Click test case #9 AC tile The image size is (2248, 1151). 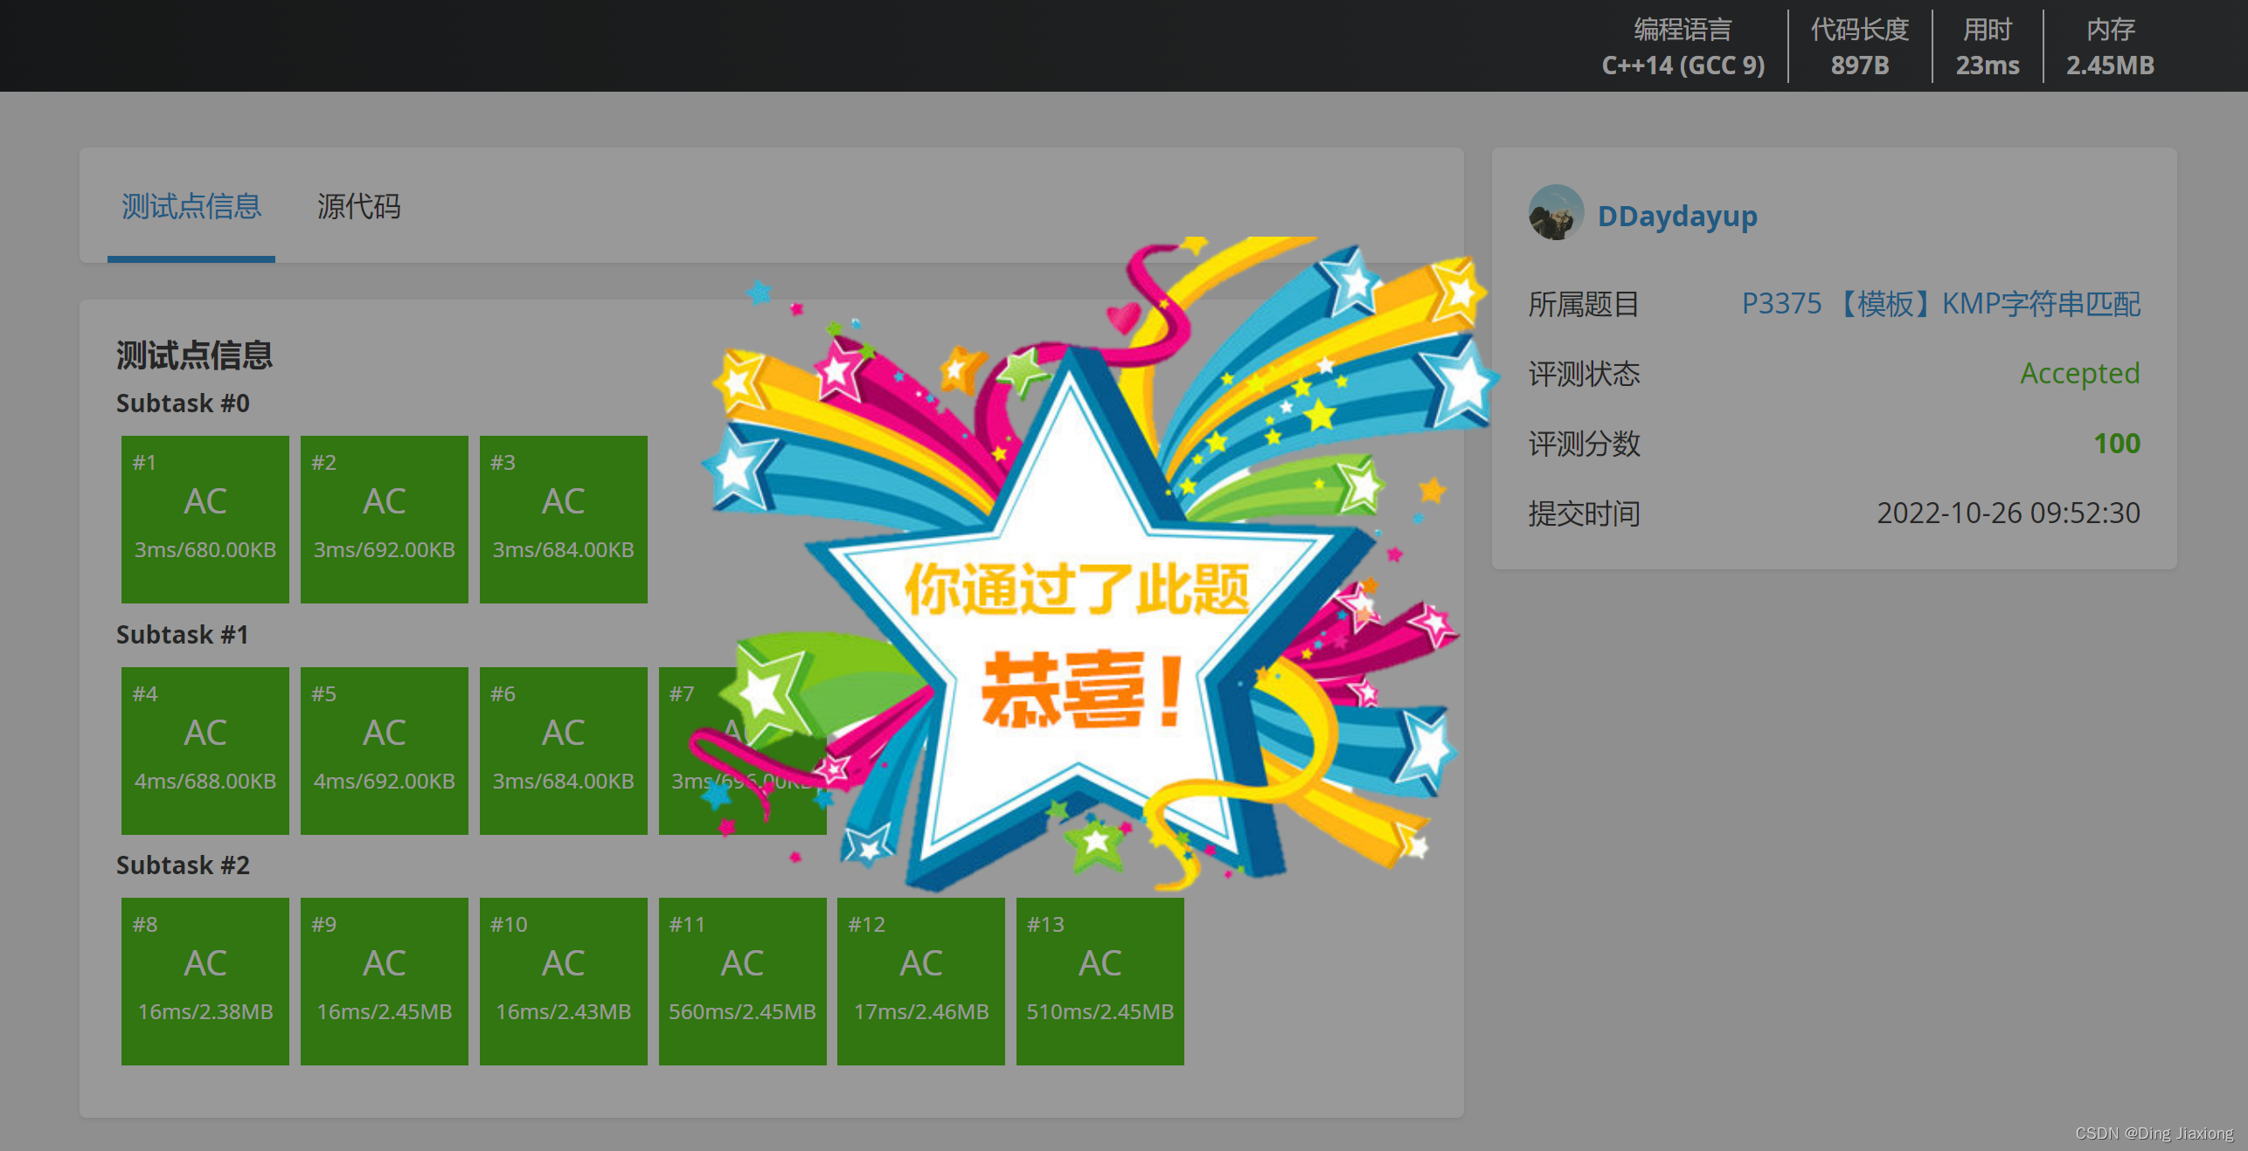coord(385,982)
